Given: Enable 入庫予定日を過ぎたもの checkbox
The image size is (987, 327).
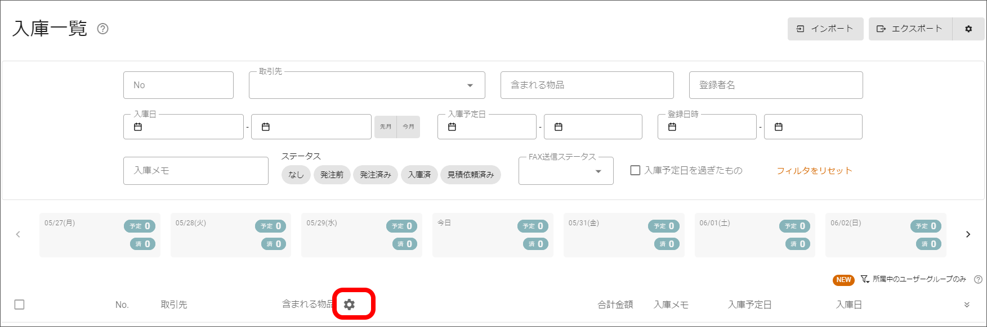Looking at the screenshot, I should [635, 170].
